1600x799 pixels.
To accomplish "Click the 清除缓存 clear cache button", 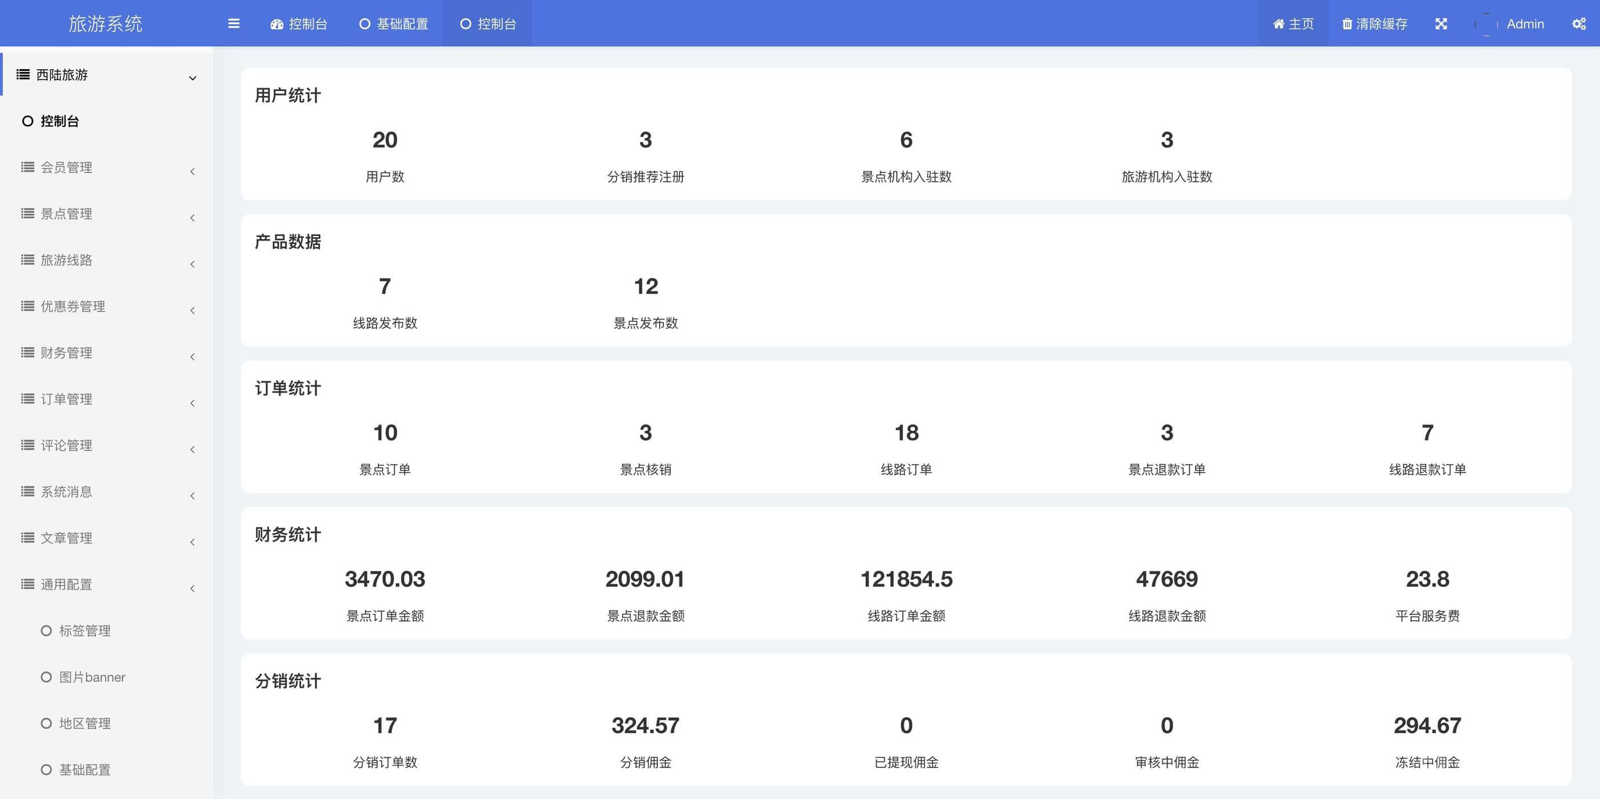I will click(1374, 23).
